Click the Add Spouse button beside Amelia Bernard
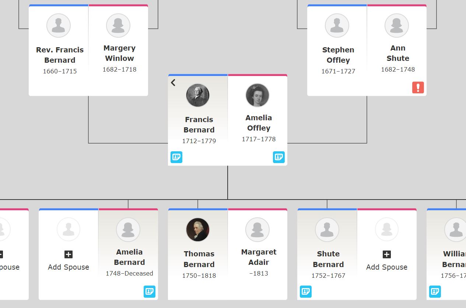This screenshot has height=308, width=466. (x=69, y=267)
